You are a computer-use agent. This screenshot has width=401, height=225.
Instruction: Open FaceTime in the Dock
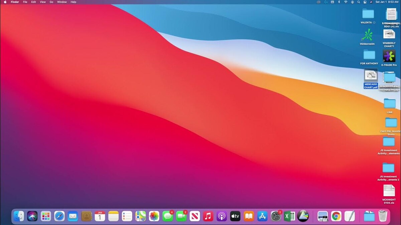pyautogui.click(x=181, y=216)
